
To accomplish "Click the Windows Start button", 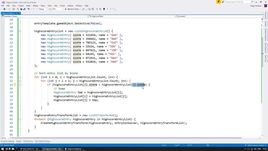I will (x=3, y=149).
